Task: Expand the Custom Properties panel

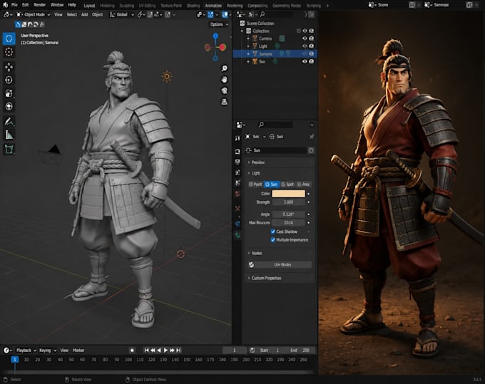Action: 280,278
